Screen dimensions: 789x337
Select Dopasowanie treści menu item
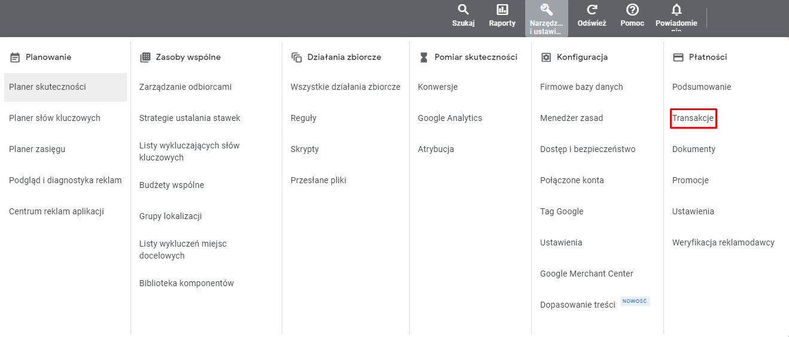pyautogui.click(x=577, y=305)
